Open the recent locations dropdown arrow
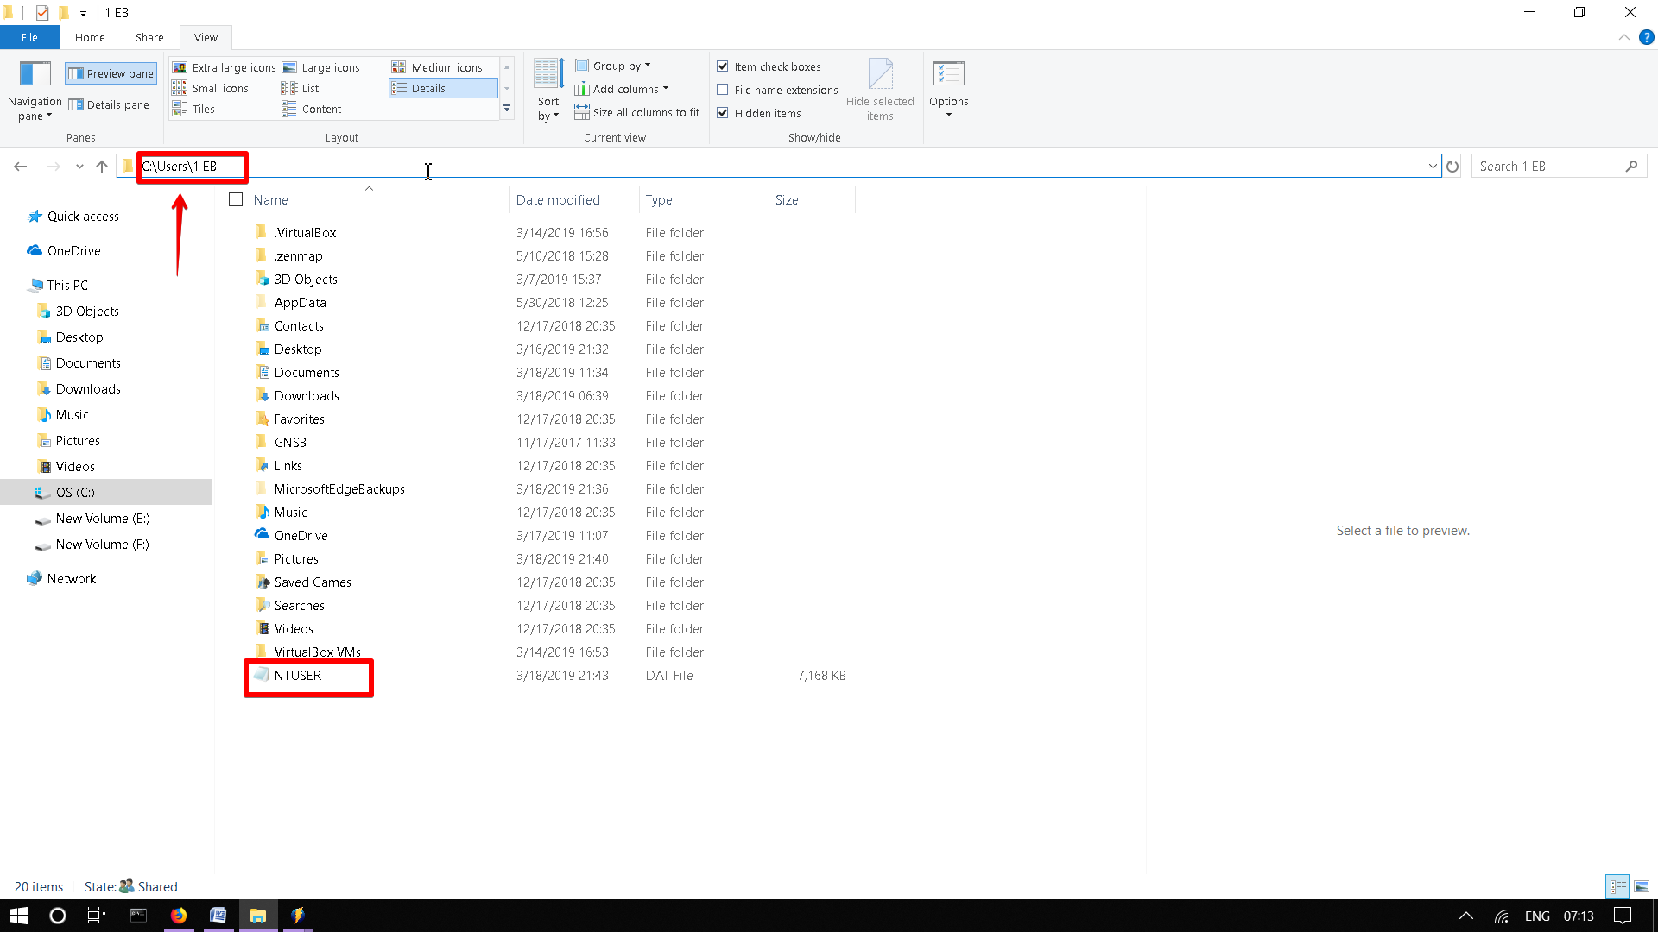This screenshot has height=932, width=1658. (x=79, y=166)
